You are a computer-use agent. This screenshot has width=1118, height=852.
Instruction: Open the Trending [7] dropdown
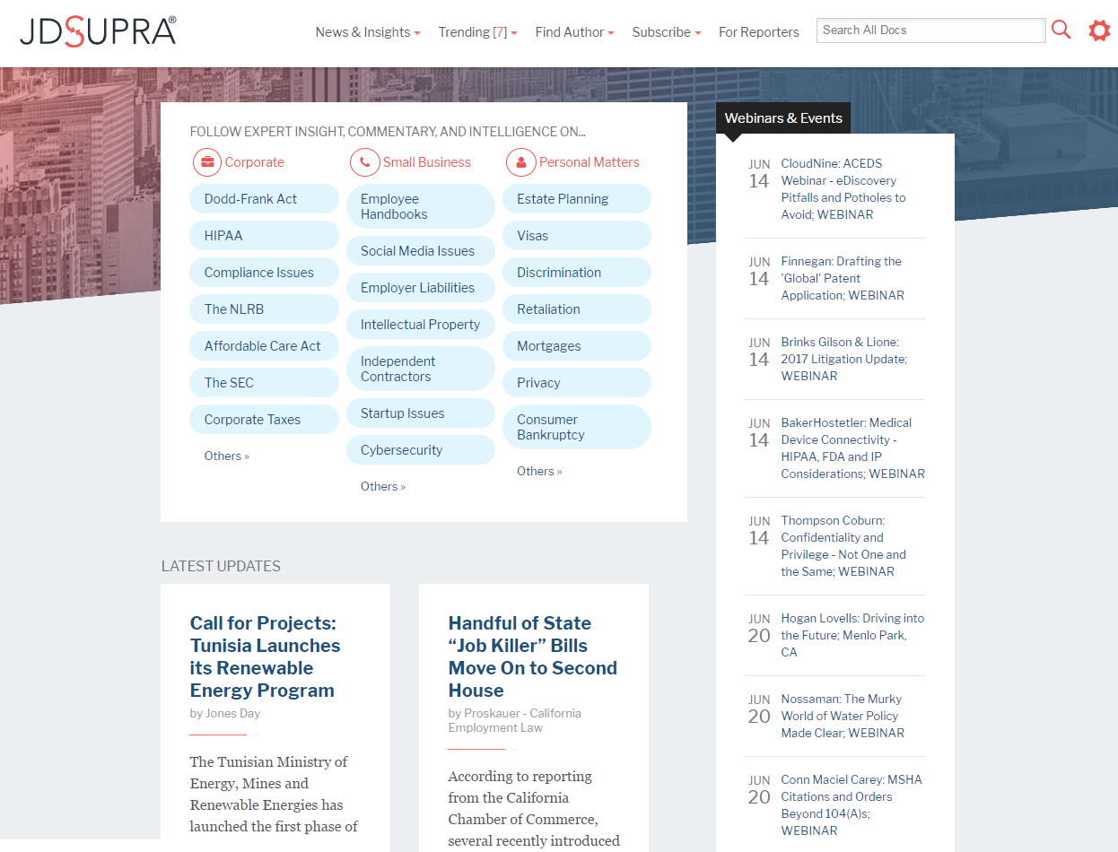click(477, 32)
